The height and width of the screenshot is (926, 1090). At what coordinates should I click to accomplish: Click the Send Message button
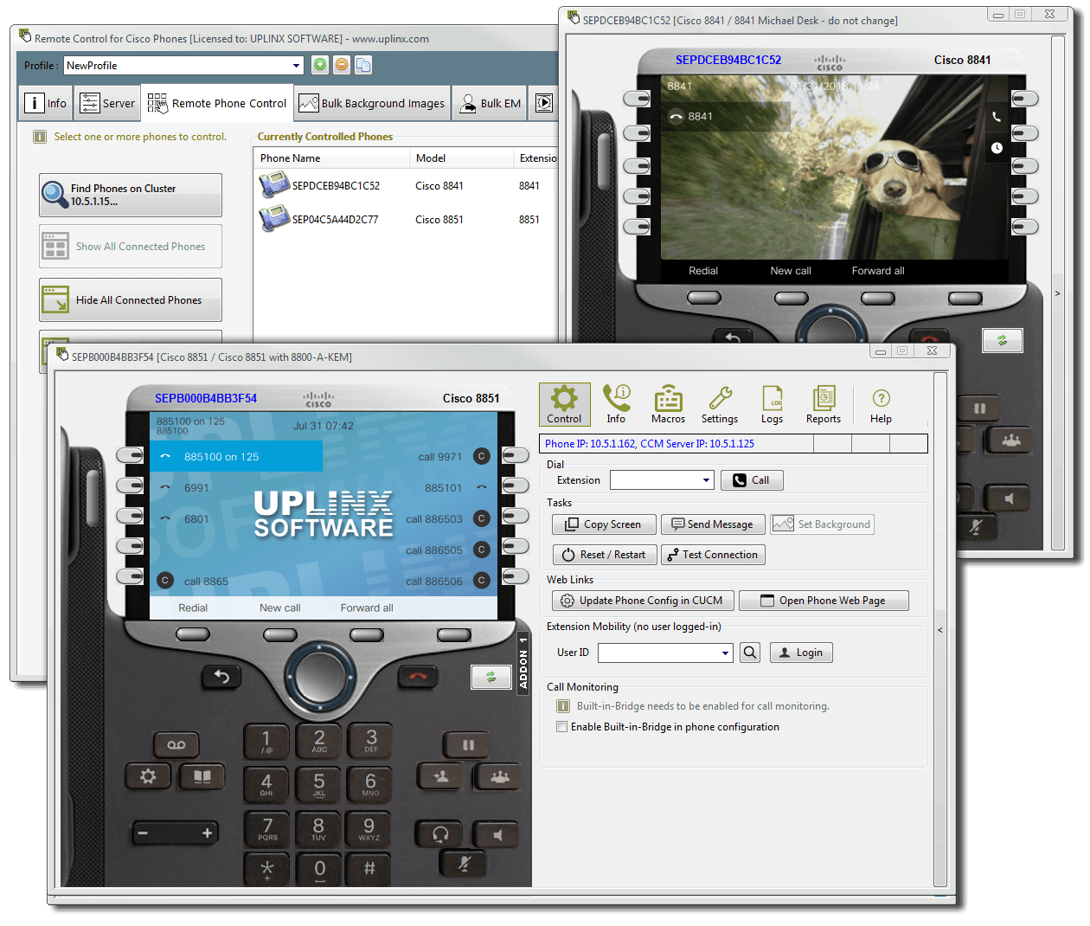pos(713,524)
